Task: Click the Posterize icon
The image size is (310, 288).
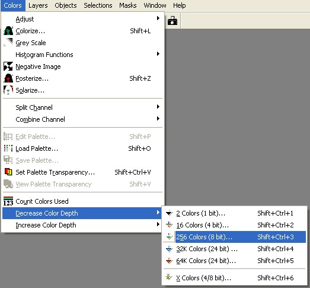Action: pyautogui.click(x=8, y=78)
